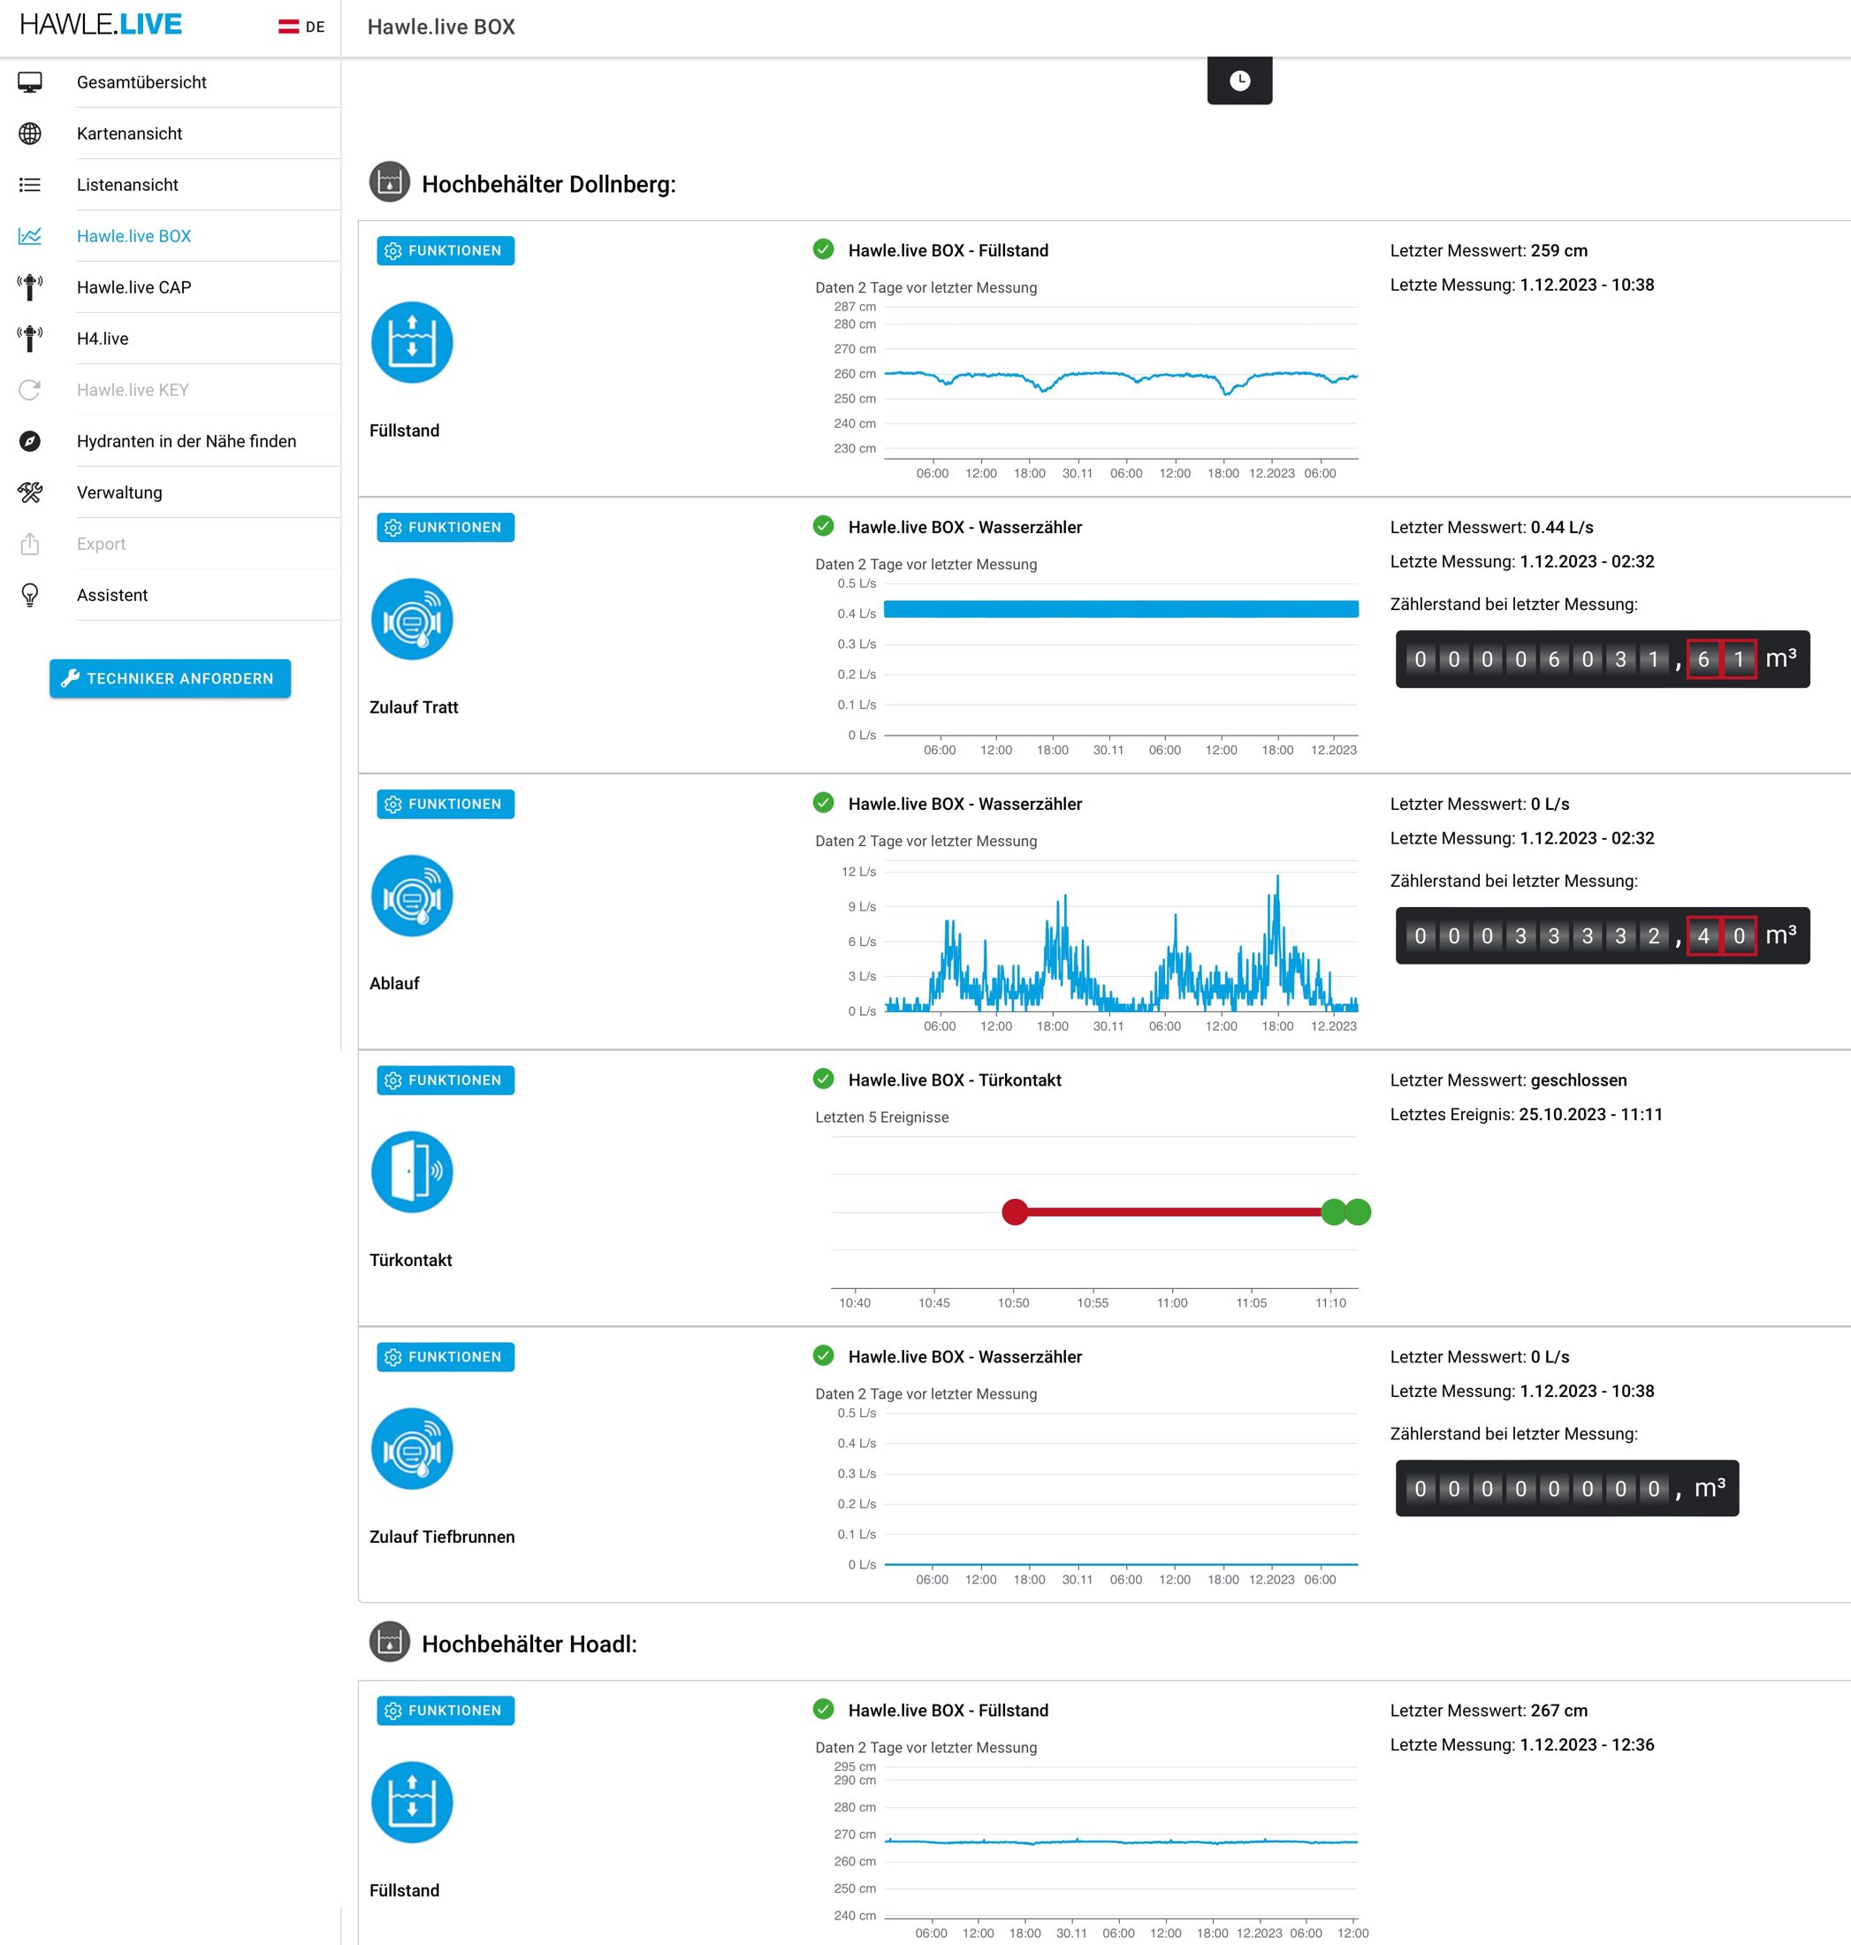Click the red event dot in Türkontakt timeline

point(1014,1212)
